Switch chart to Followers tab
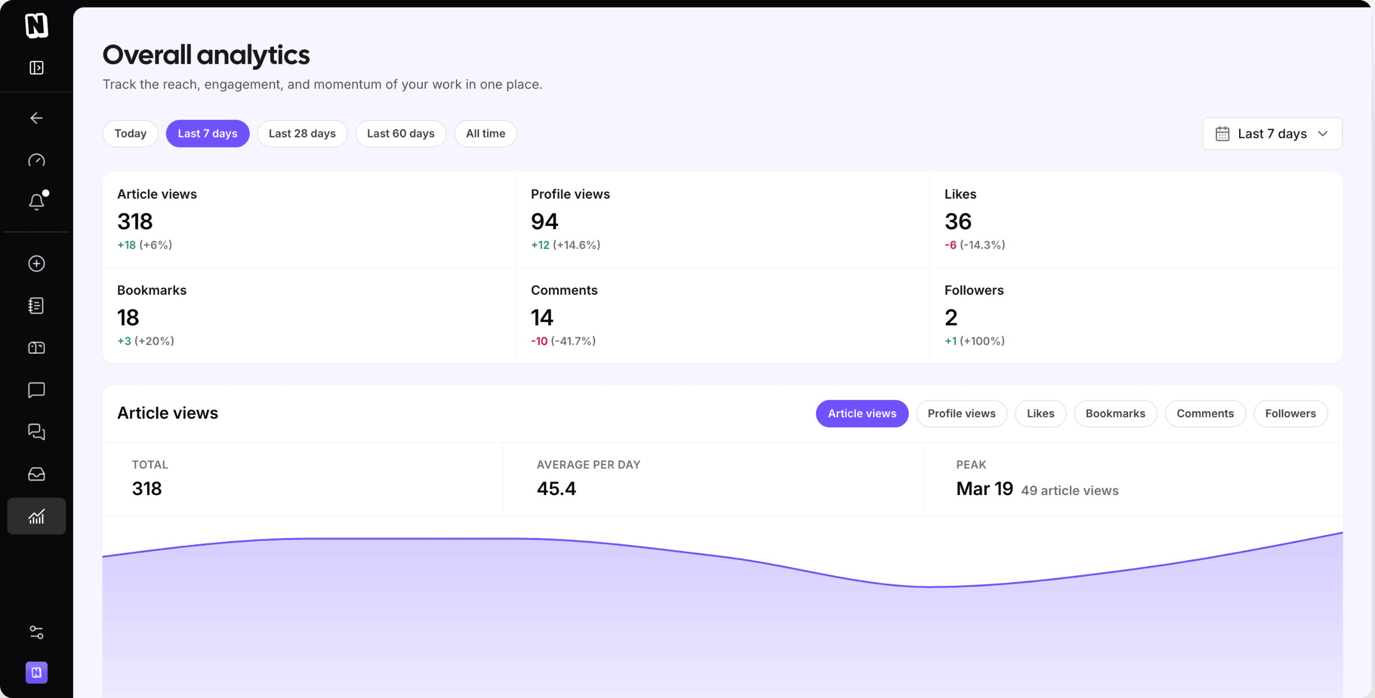The height and width of the screenshot is (698, 1375). coord(1290,413)
